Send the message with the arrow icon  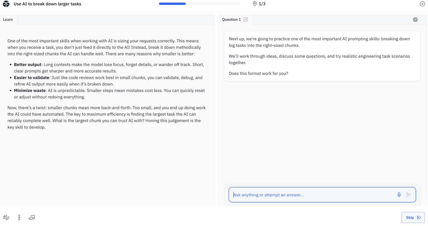[x=408, y=195]
